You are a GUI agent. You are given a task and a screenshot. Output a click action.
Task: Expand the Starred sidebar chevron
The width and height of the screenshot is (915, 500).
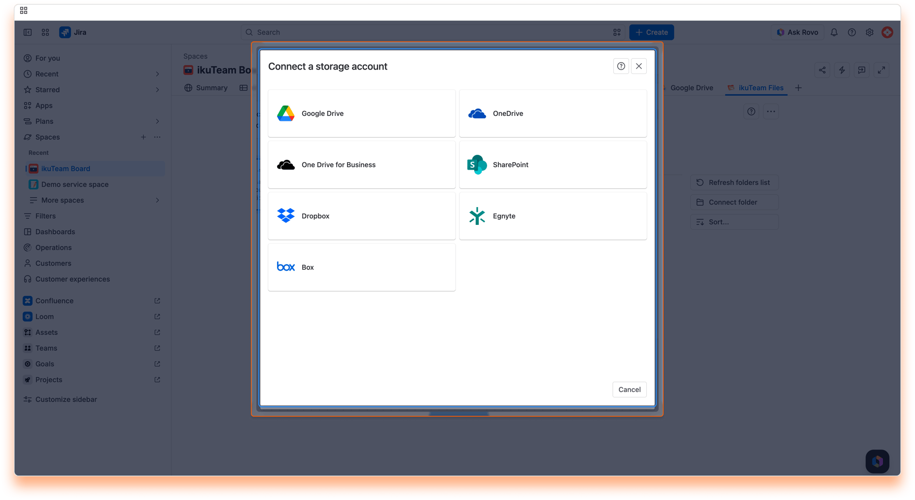[x=157, y=90]
